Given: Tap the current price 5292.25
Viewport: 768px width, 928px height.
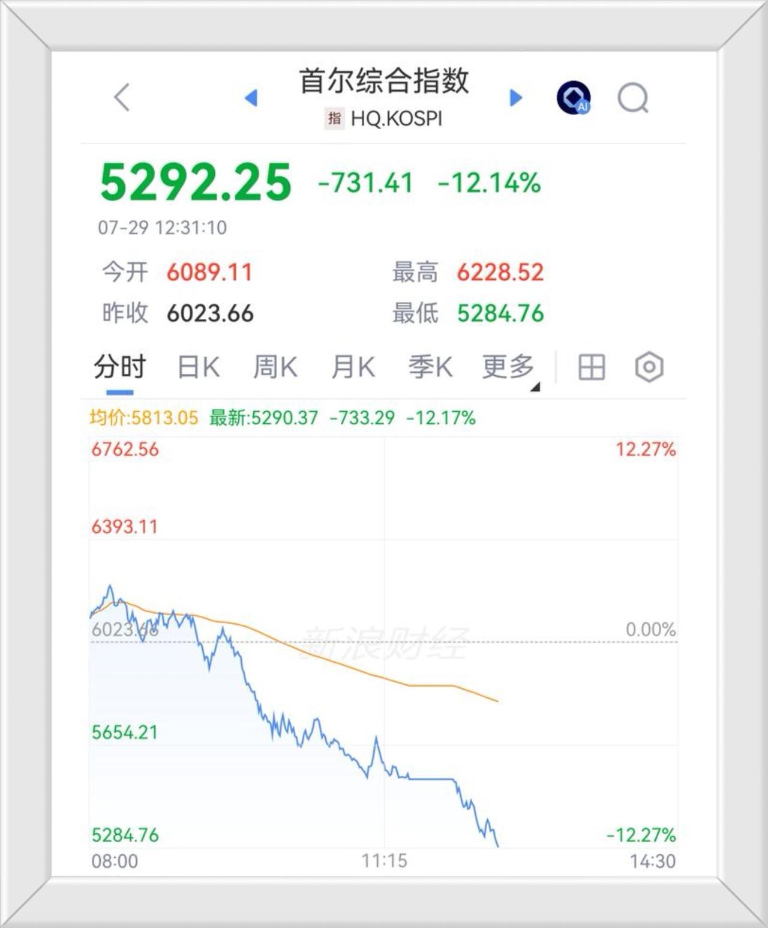Looking at the screenshot, I should (196, 182).
